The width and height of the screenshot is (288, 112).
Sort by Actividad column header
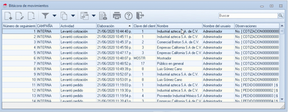[x=78, y=26]
